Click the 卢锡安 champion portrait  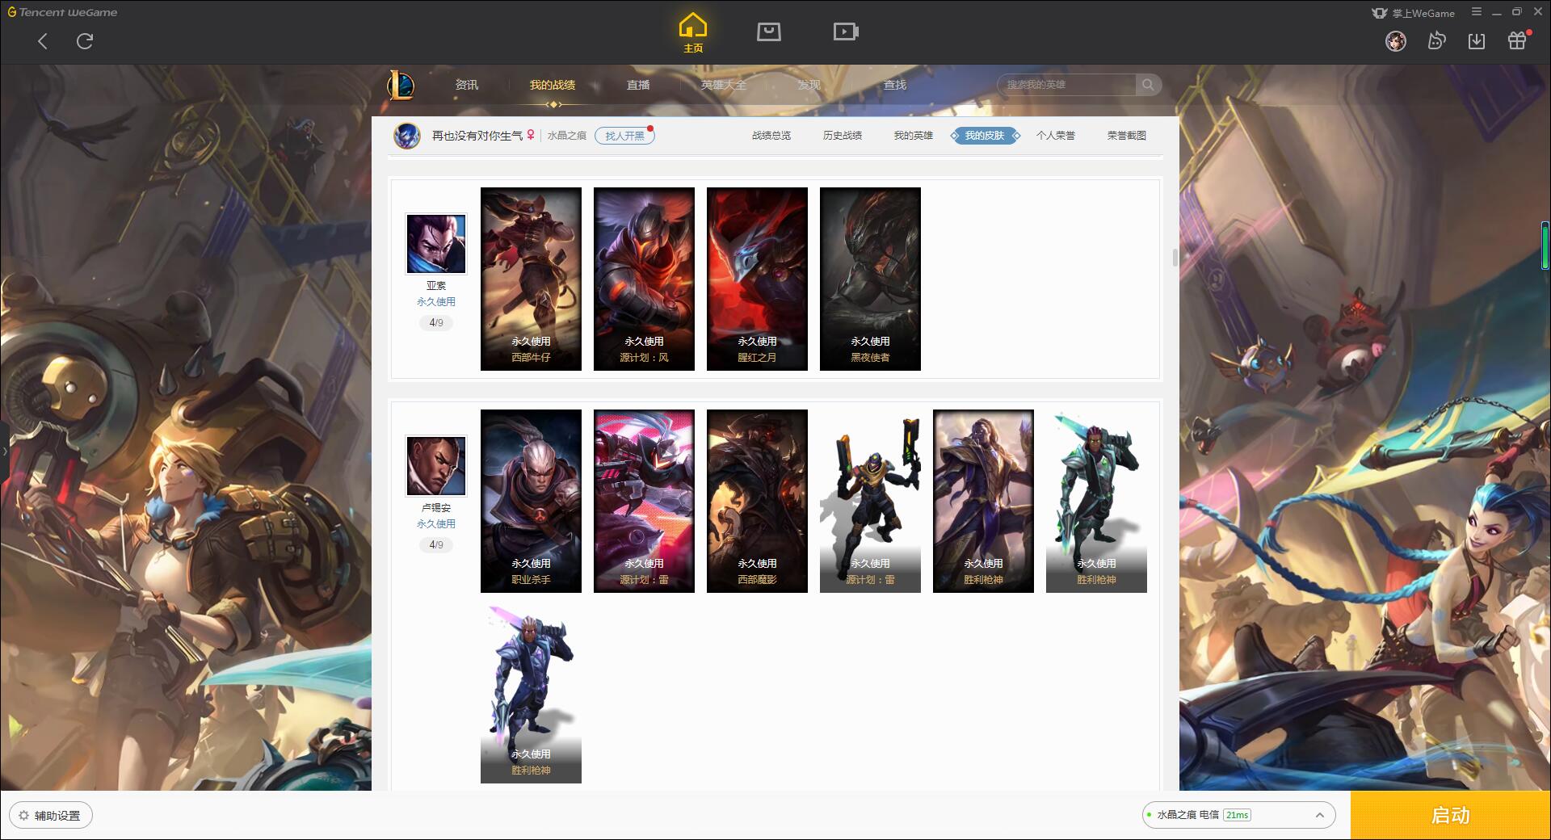[x=436, y=466]
